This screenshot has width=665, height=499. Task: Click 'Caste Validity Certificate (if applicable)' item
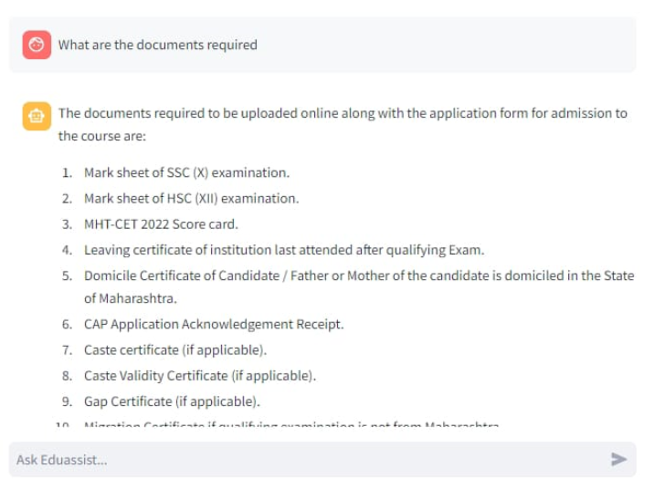[200, 376]
